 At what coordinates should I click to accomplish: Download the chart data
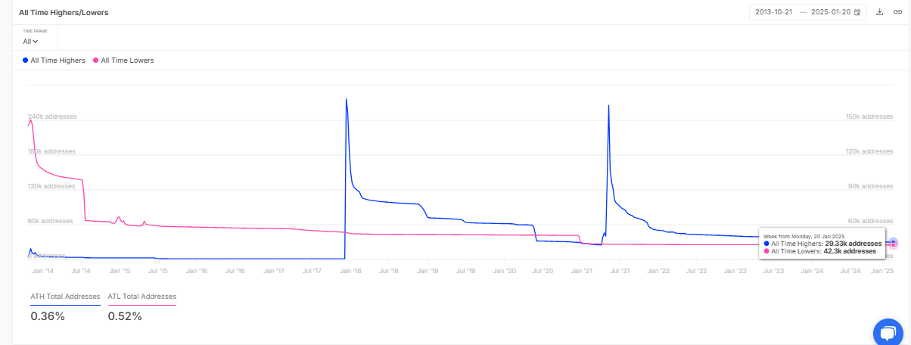coord(880,12)
